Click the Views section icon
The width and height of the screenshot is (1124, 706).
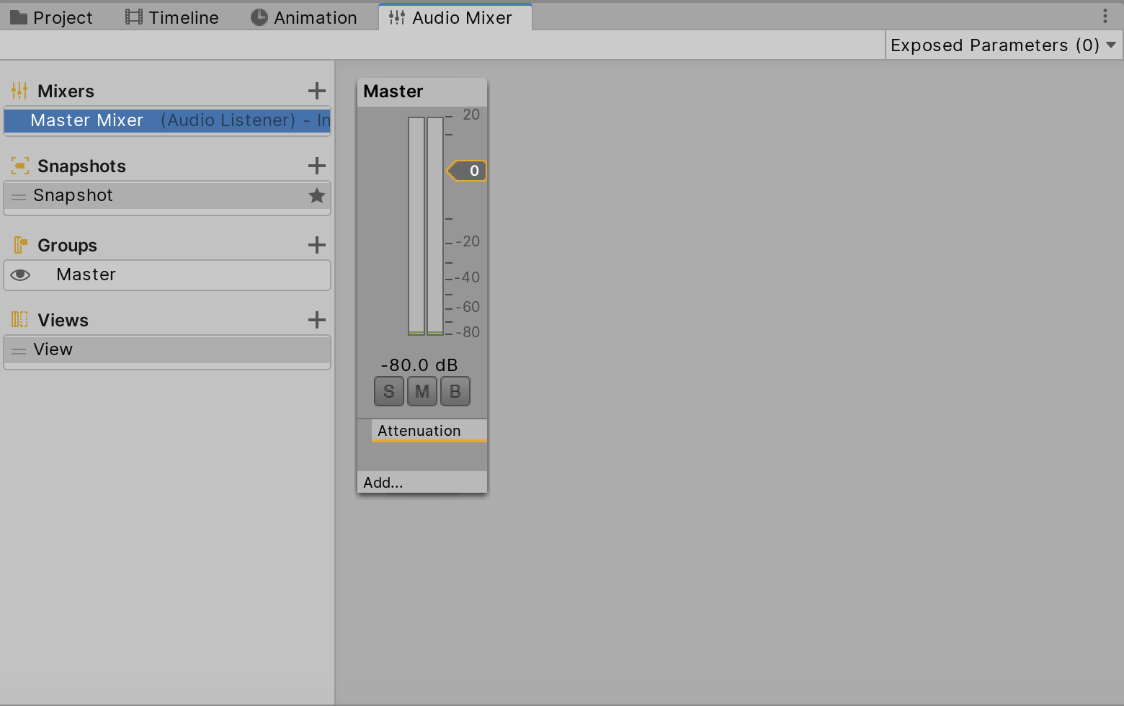pos(19,320)
